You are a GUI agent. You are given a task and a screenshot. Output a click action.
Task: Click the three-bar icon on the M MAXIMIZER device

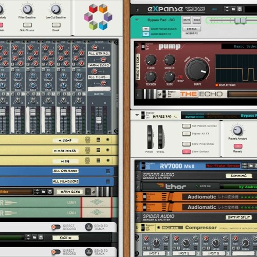point(98,150)
